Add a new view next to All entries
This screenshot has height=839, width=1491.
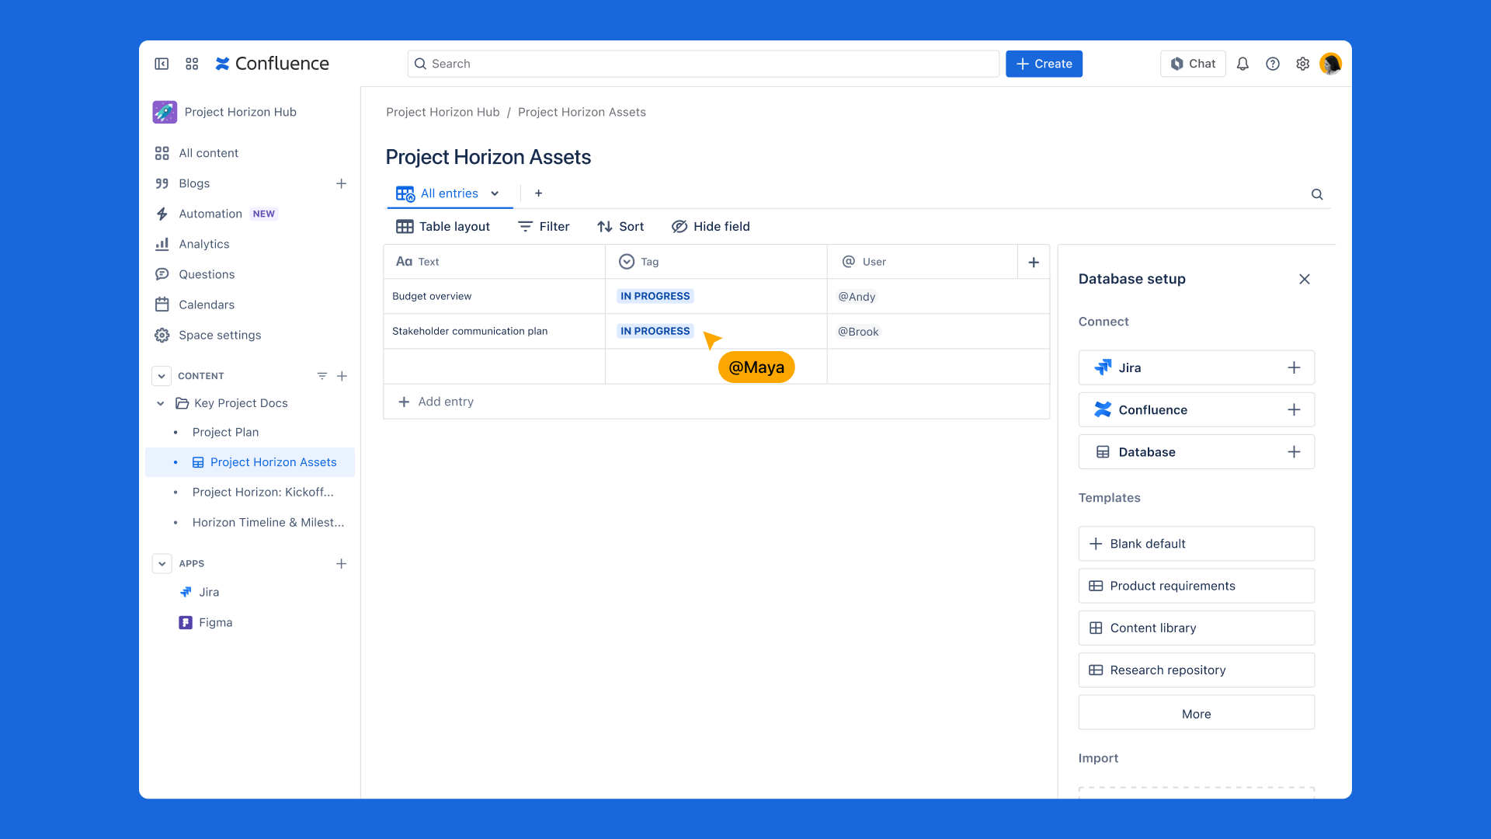(539, 193)
